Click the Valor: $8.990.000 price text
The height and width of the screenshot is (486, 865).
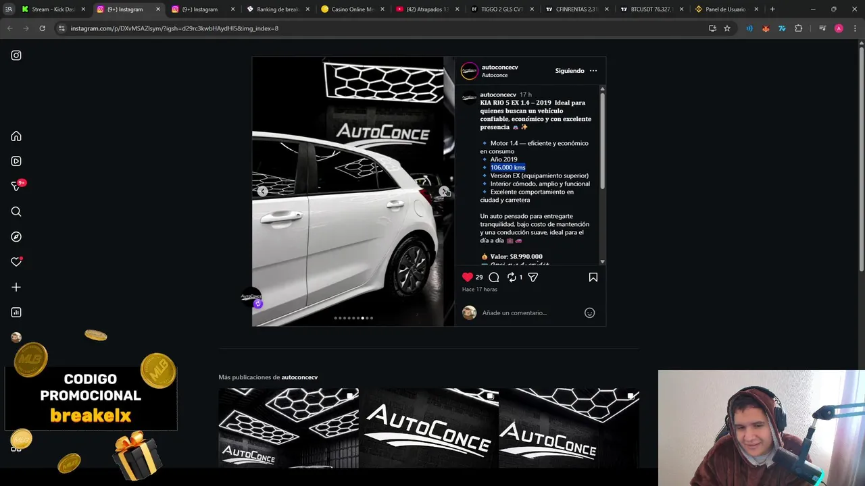click(x=516, y=256)
